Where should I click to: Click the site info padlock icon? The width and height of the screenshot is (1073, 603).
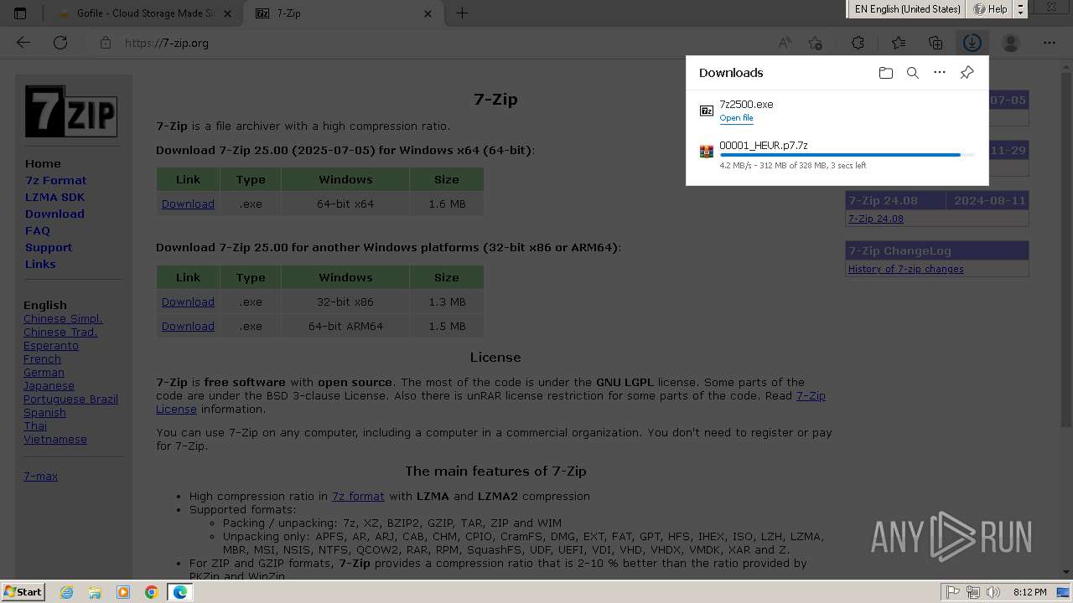tap(106, 43)
